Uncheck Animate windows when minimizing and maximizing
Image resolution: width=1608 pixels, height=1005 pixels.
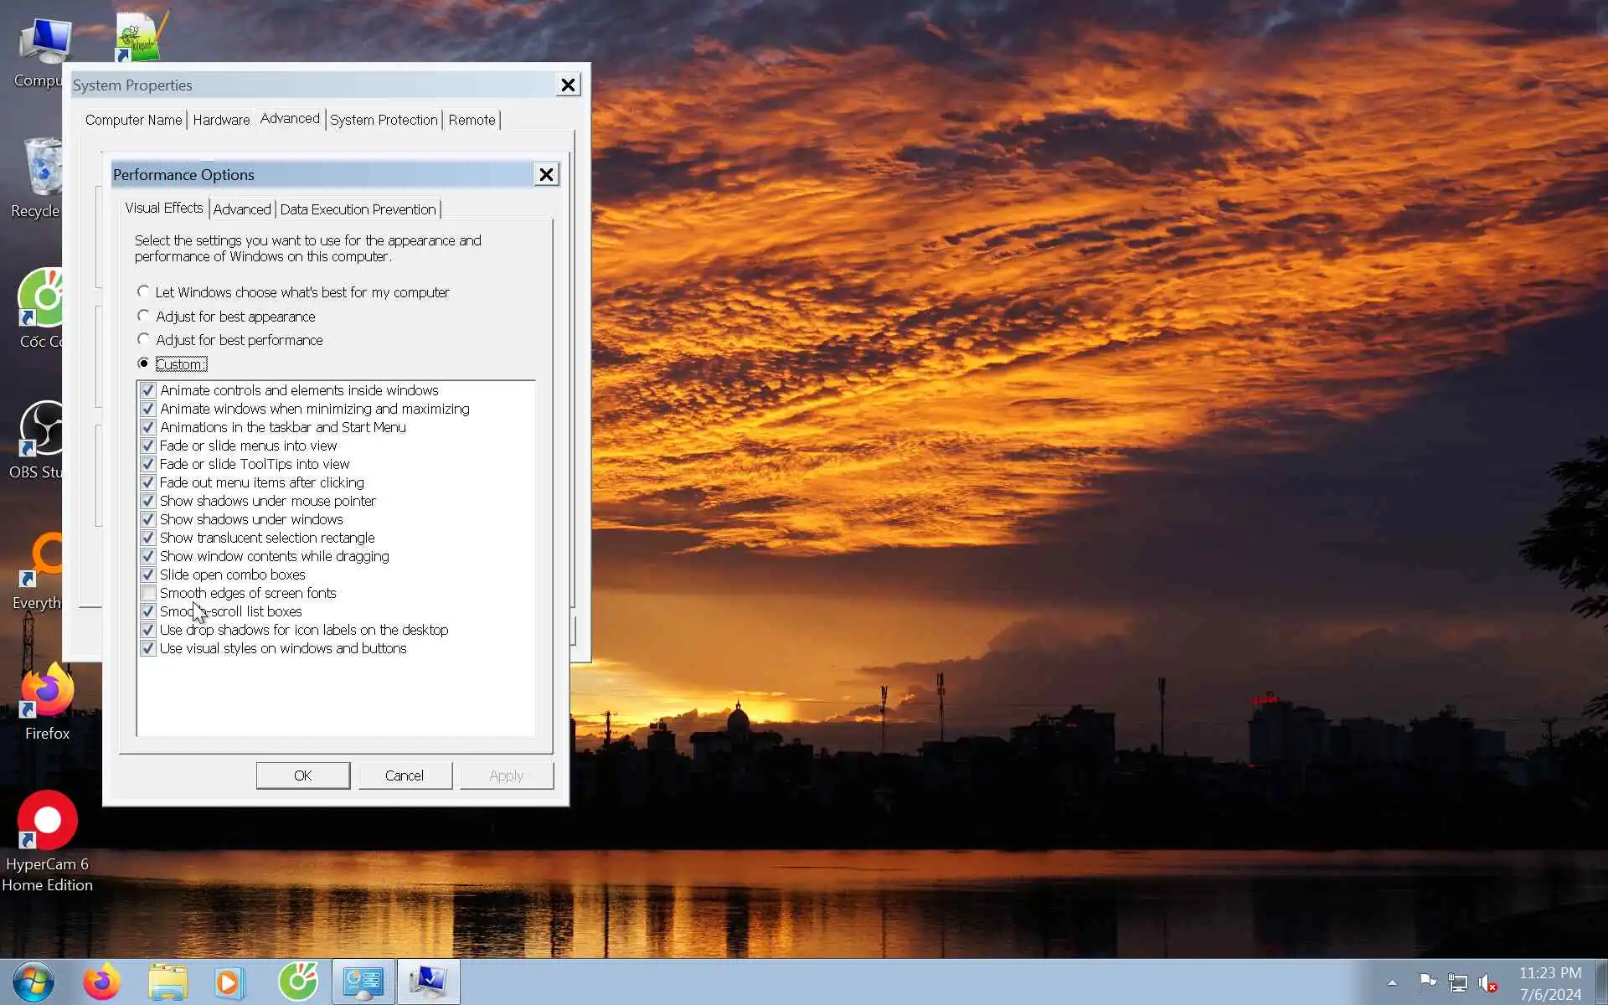[148, 409]
